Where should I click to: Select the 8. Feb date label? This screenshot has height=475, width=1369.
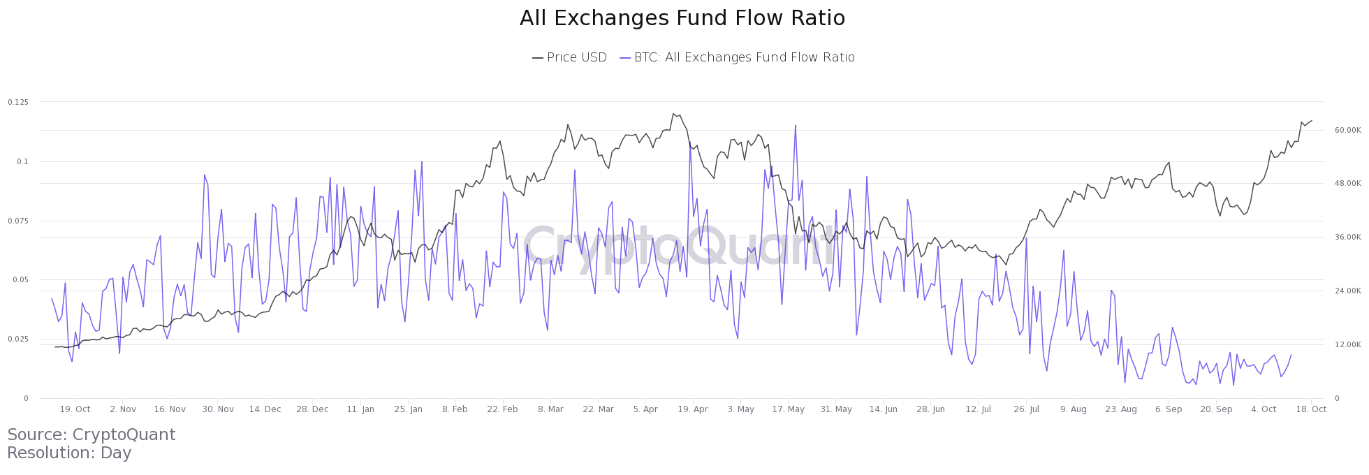point(455,409)
